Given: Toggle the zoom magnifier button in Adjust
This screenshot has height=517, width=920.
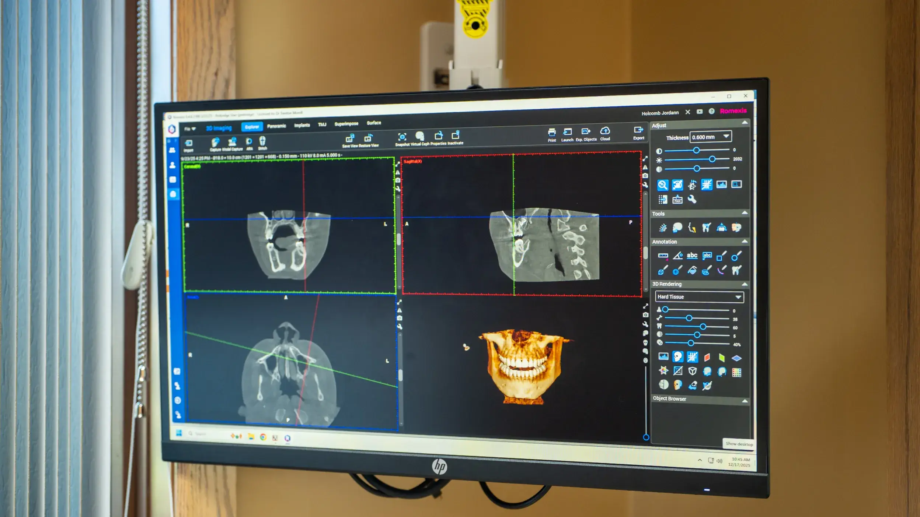Looking at the screenshot, I should click(663, 185).
